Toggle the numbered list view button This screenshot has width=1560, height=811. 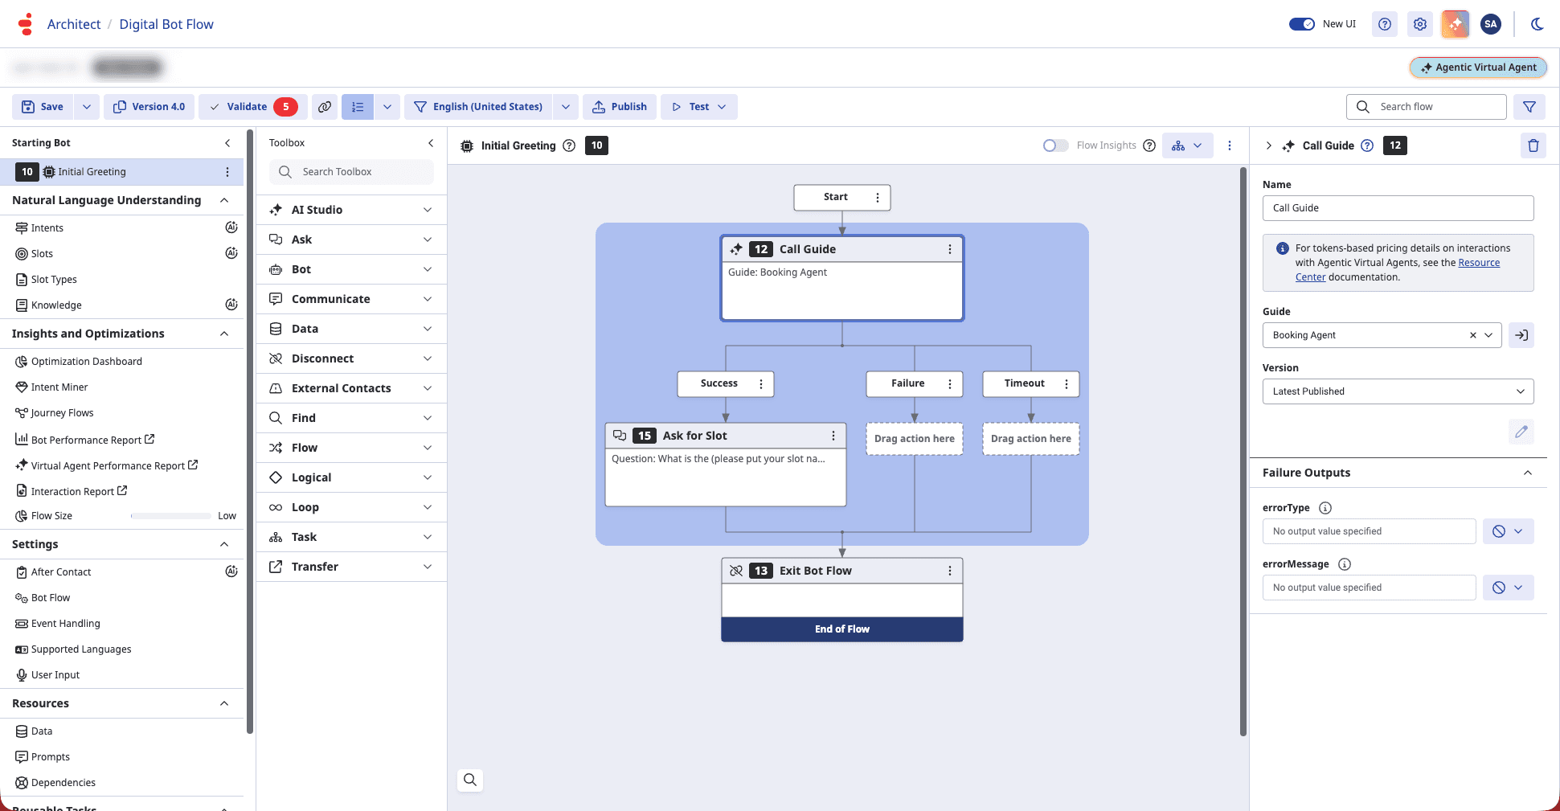tap(358, 107)
